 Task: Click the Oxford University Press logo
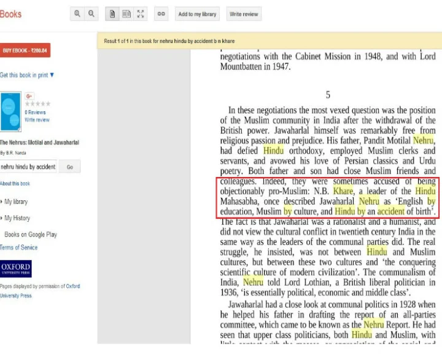coord(16,269)
